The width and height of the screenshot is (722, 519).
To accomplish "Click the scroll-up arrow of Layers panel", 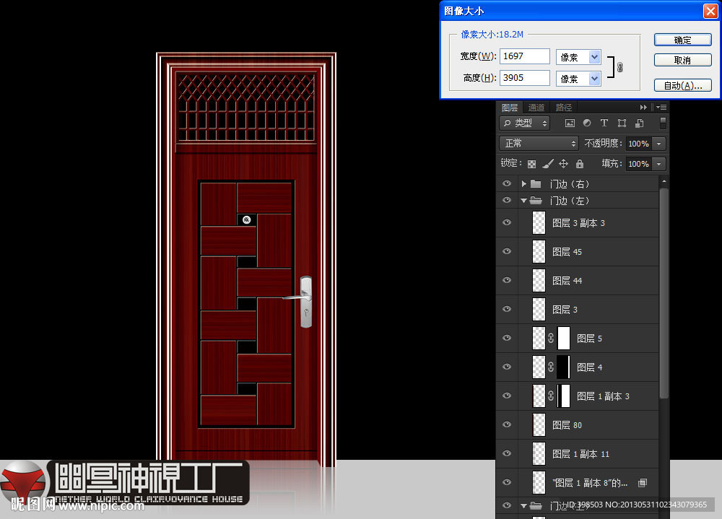I will (x=664, y=182).
